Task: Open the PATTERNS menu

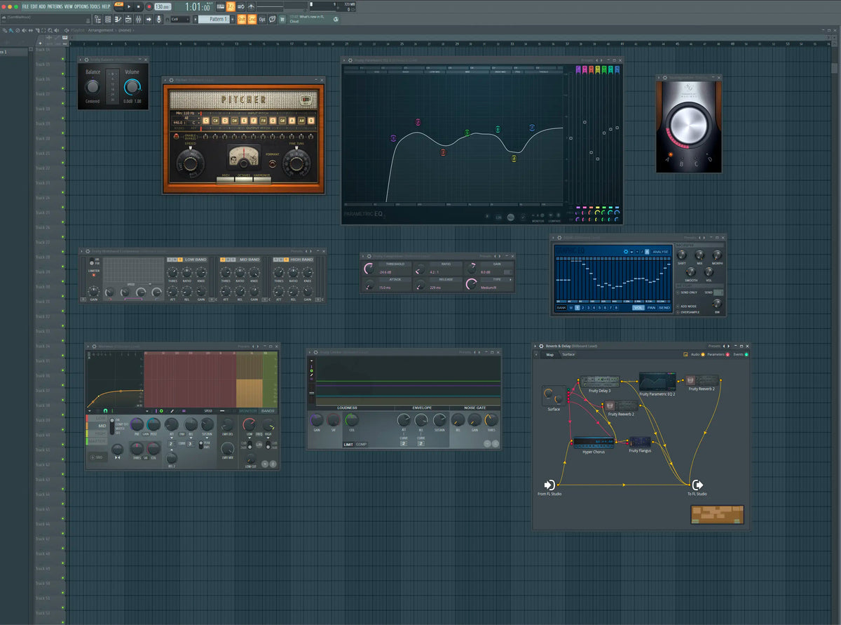Action: pos(55,6)
